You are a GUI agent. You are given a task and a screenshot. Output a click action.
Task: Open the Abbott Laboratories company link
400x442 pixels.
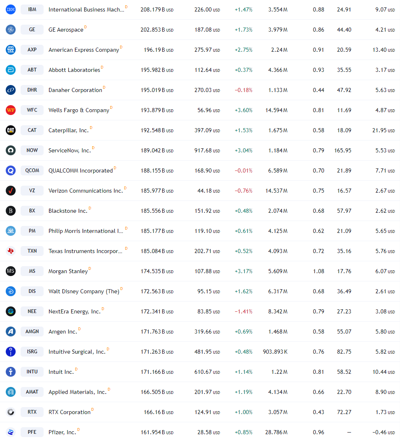[x=74, y=70]
